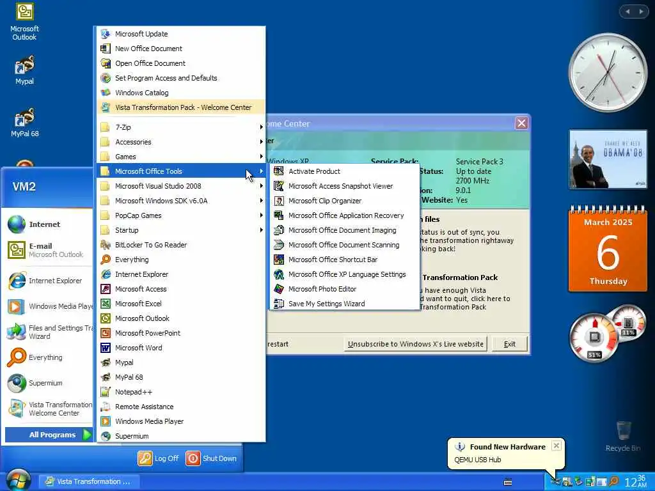This screenshot has width=655, height=491.
Task: Expand the PopCap Games submenu
Action: click(181, 215)
